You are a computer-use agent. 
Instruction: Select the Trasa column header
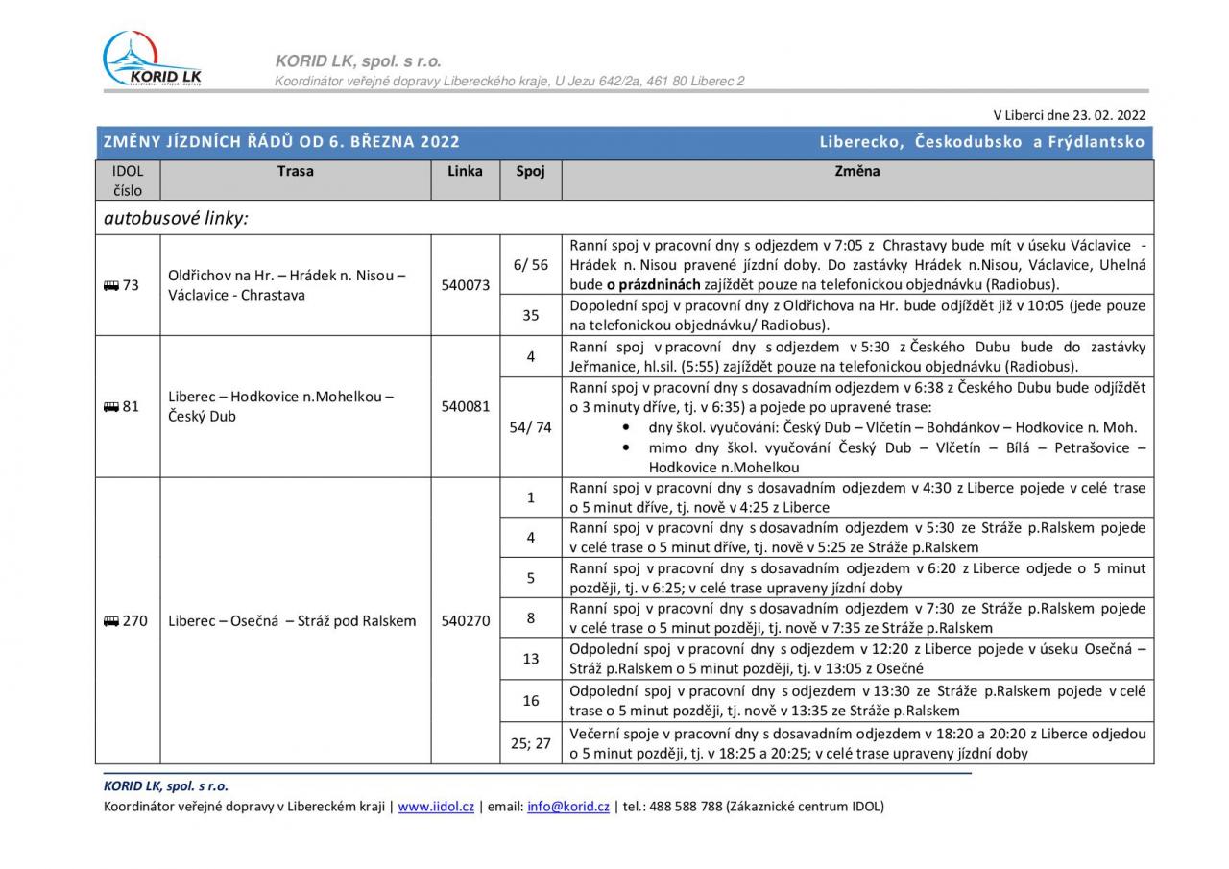[x=295, y=172]
